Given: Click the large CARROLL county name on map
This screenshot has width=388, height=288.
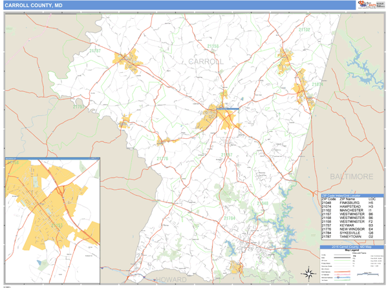Looking at the screenshot, I should [x=206, y=61].
